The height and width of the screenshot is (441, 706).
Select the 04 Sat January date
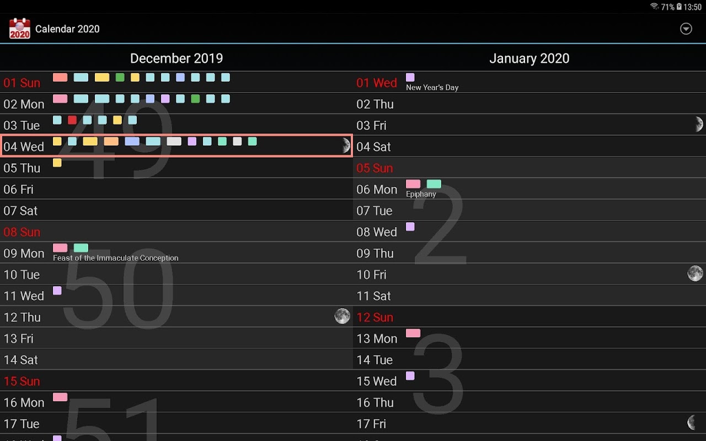coord(373,147)
